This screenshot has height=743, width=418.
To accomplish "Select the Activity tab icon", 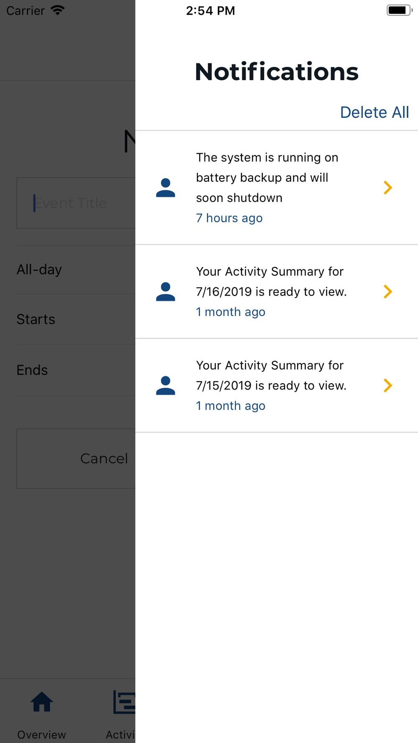I will point(124,702).
